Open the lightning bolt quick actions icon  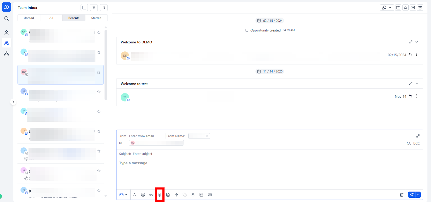tap(176, 195)
